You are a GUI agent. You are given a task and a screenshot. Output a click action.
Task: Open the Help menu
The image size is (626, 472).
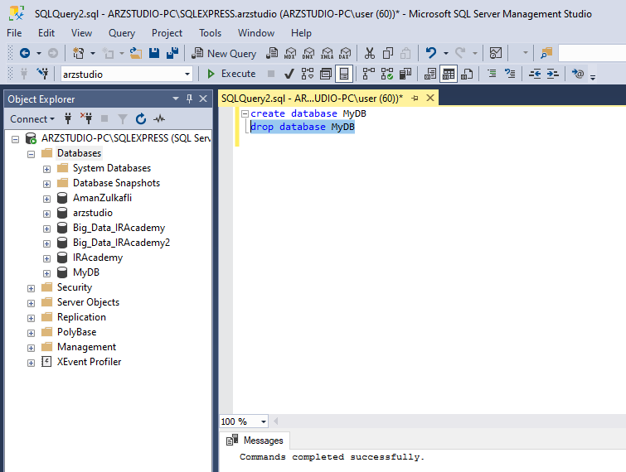point(301,32)
